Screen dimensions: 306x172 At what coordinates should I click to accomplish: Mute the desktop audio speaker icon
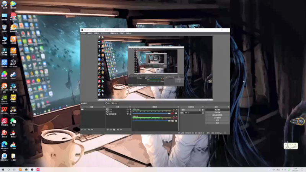[x=173, y=121]
